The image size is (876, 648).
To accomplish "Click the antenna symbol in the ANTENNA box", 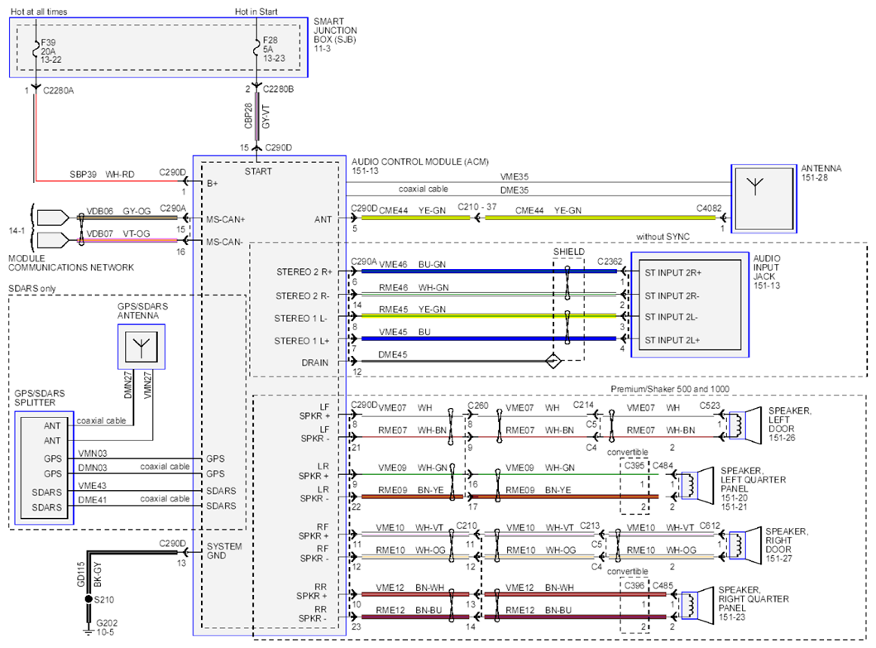I will 754,186.
